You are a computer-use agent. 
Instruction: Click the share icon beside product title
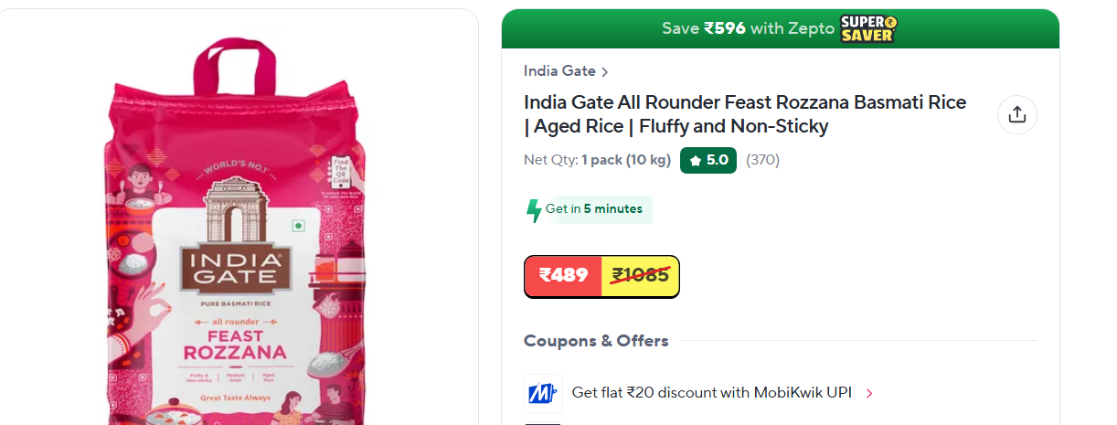click(1016, 114)
